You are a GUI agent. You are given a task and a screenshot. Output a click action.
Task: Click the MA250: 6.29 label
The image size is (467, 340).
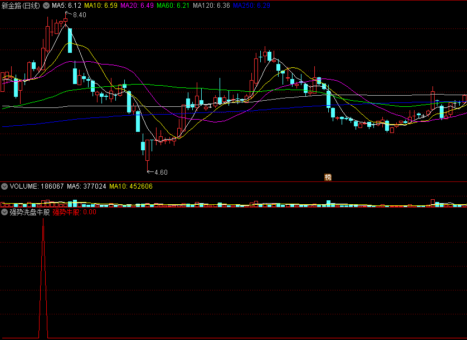[251, 6]
